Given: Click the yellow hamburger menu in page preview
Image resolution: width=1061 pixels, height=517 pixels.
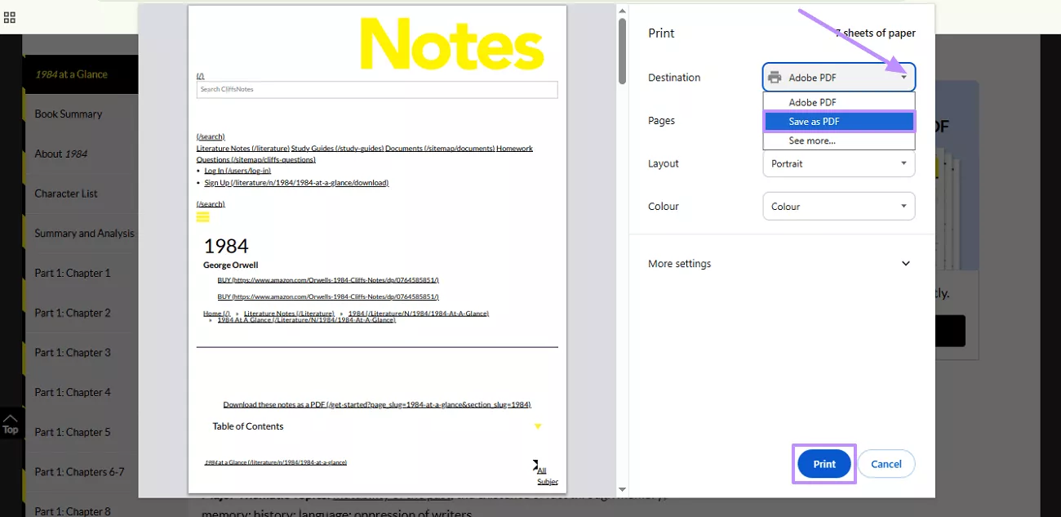Looking at the screenshot, I should point(201,216).
